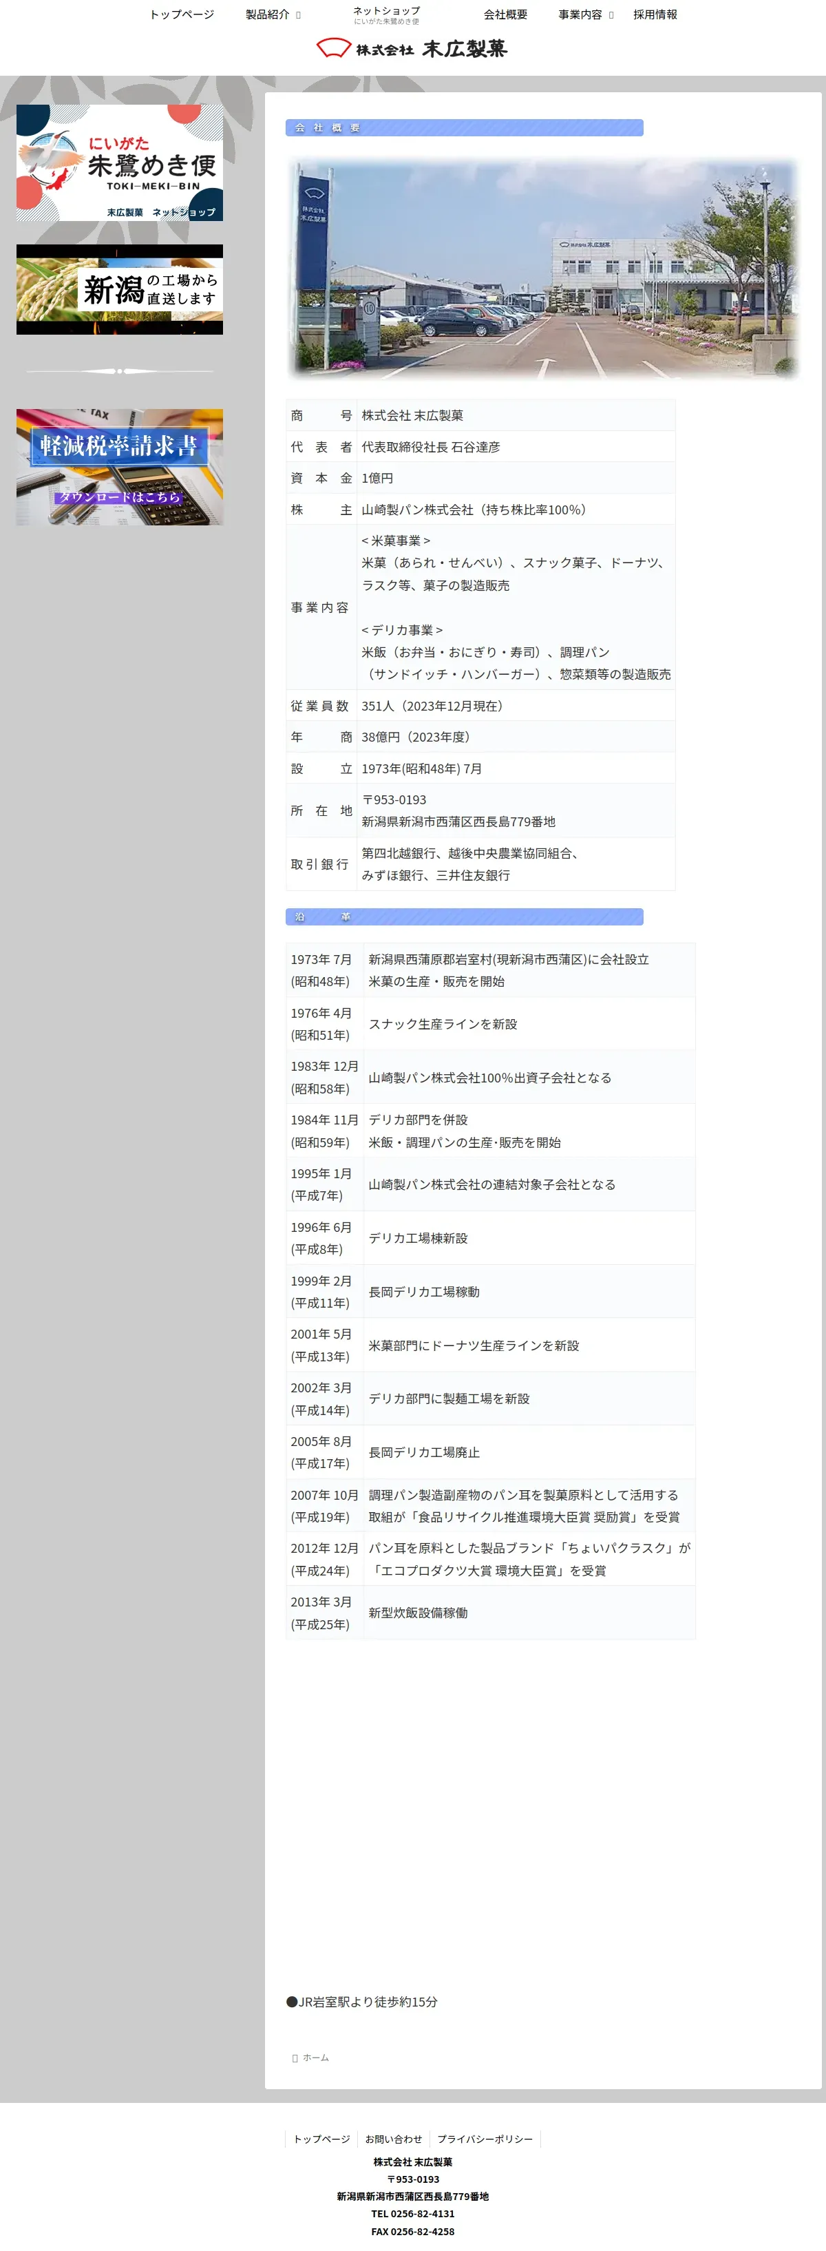This screenshot has width=826, height=2251.
Task: Open the 軽減税率請求書 download banner
Action: [120, 467]
